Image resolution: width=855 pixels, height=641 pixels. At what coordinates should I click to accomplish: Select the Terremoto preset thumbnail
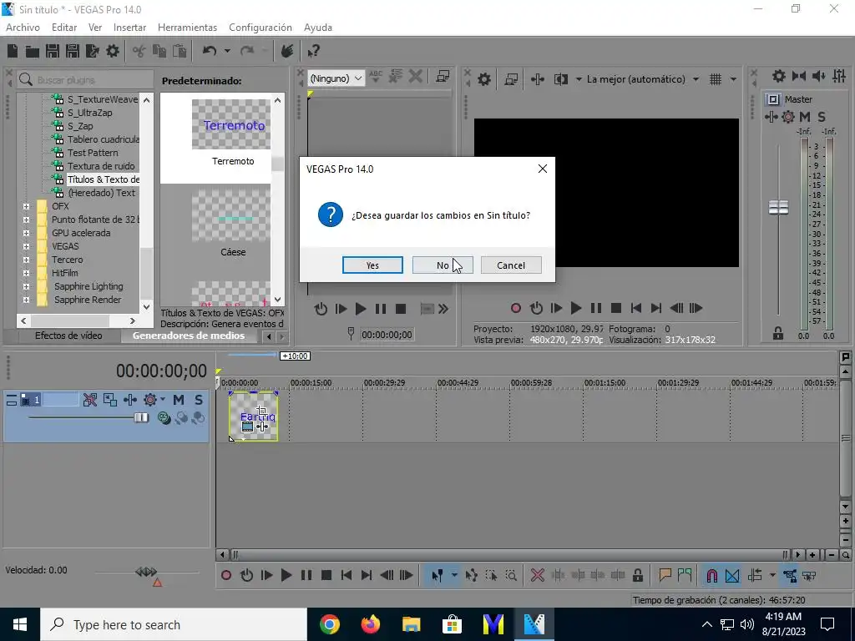pyautogui.click(x=231, y=125)
